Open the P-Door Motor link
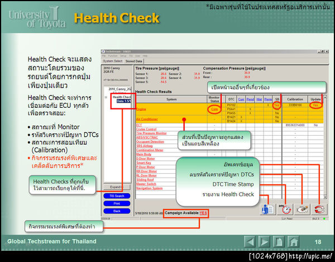The image size is (335, 262). [x=146, y=167]
